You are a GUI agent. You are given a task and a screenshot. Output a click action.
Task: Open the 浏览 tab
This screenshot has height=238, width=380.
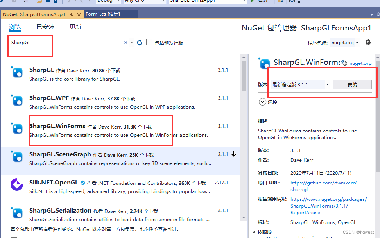coord(15,27)
